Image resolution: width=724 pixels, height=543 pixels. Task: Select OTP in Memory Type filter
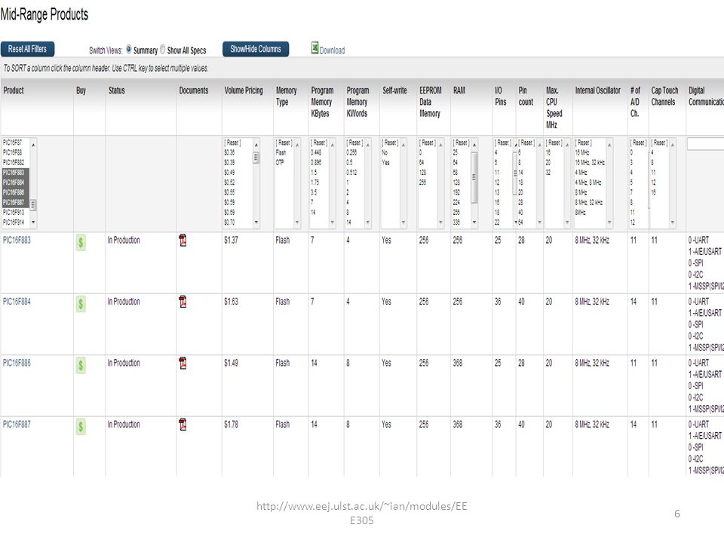pos(281,163)
